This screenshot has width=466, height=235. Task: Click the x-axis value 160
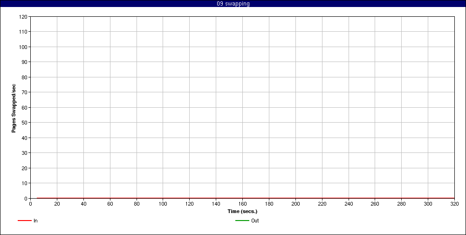coord(242,204)
